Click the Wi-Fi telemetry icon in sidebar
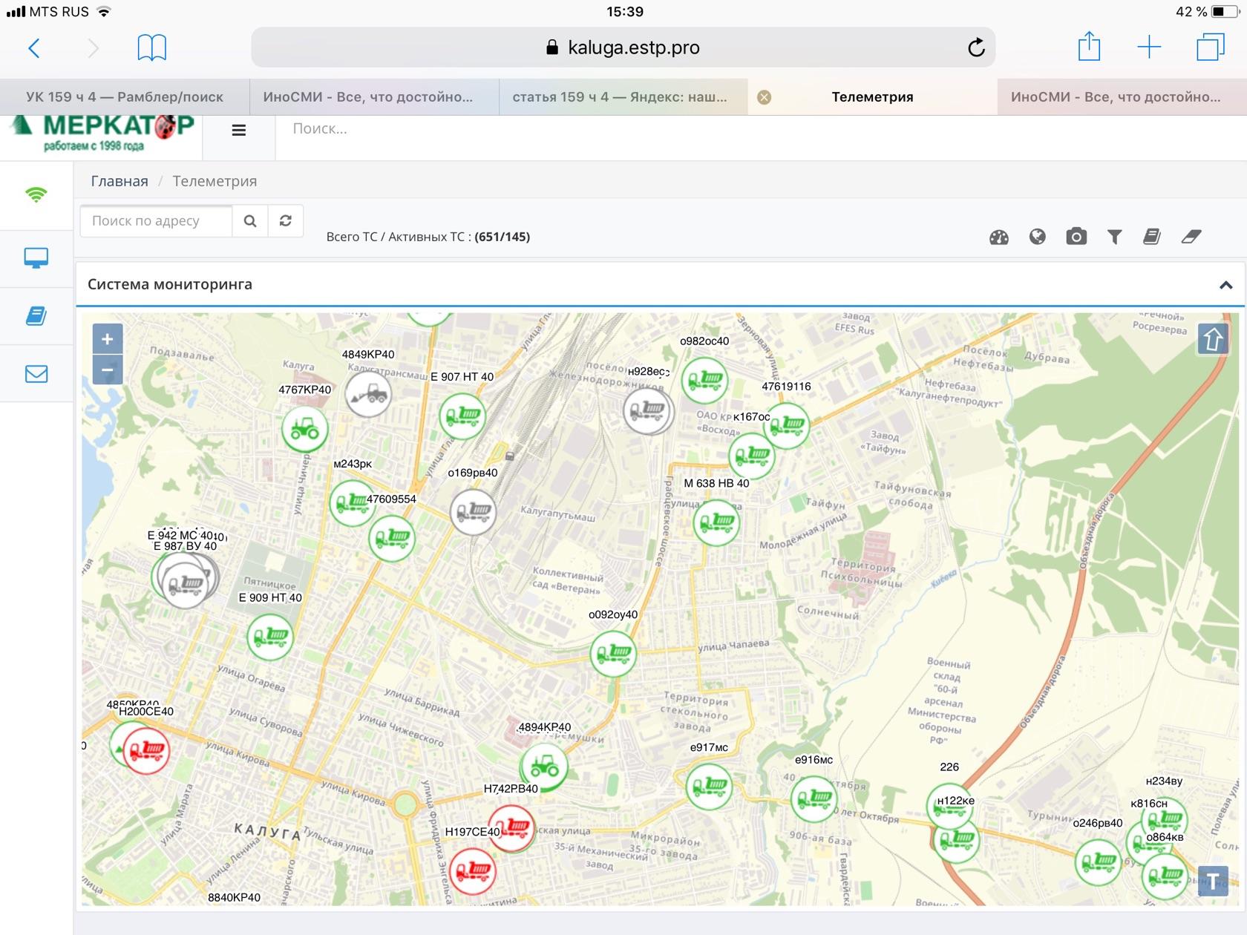 tap(36, 194)
